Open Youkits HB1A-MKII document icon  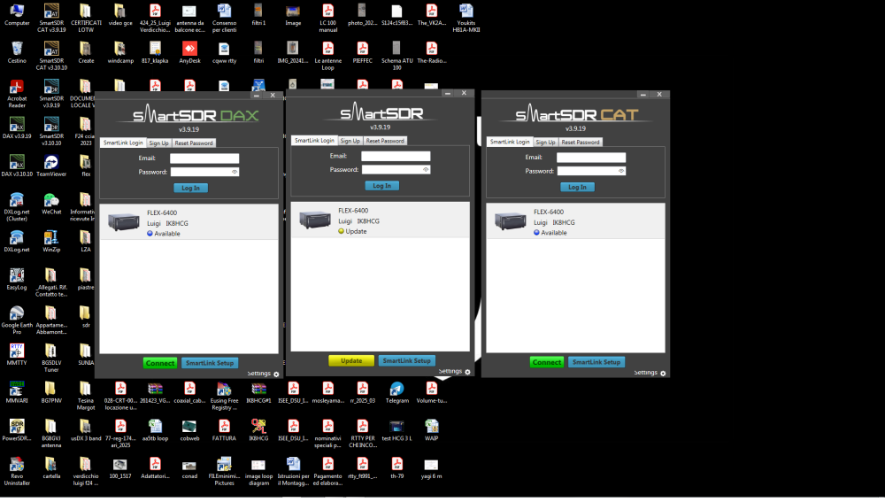[x=466, y=18]
